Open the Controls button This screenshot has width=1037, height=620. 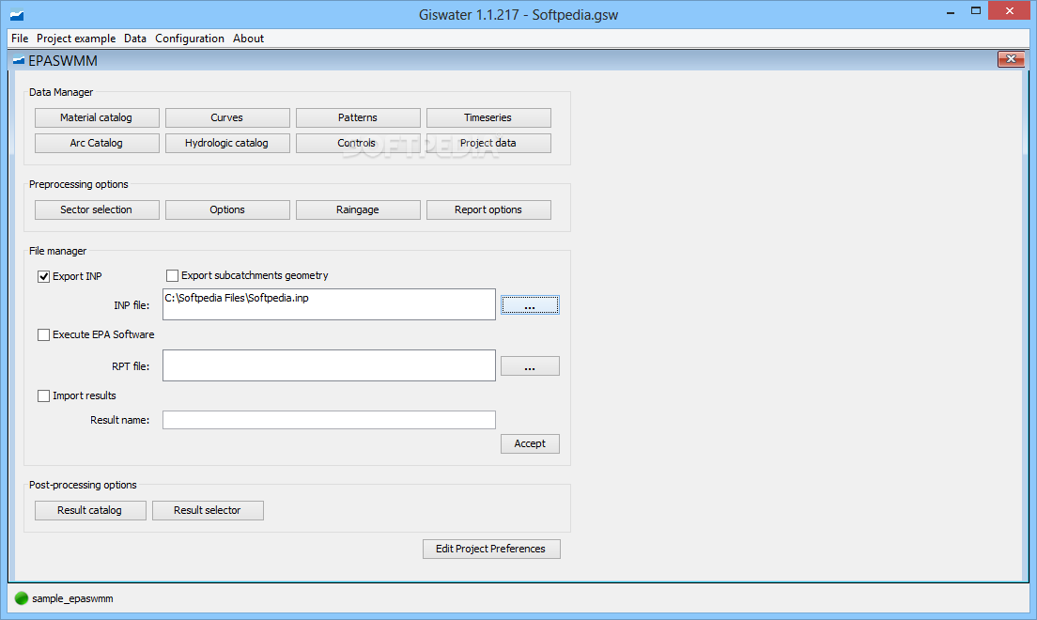click(358, 143)
